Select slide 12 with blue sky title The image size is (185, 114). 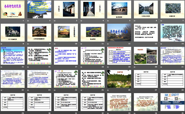click(x=118, y=33)
